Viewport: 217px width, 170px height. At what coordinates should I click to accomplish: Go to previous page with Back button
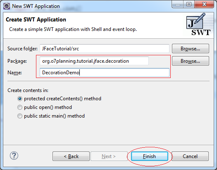(x=71, y=156)
